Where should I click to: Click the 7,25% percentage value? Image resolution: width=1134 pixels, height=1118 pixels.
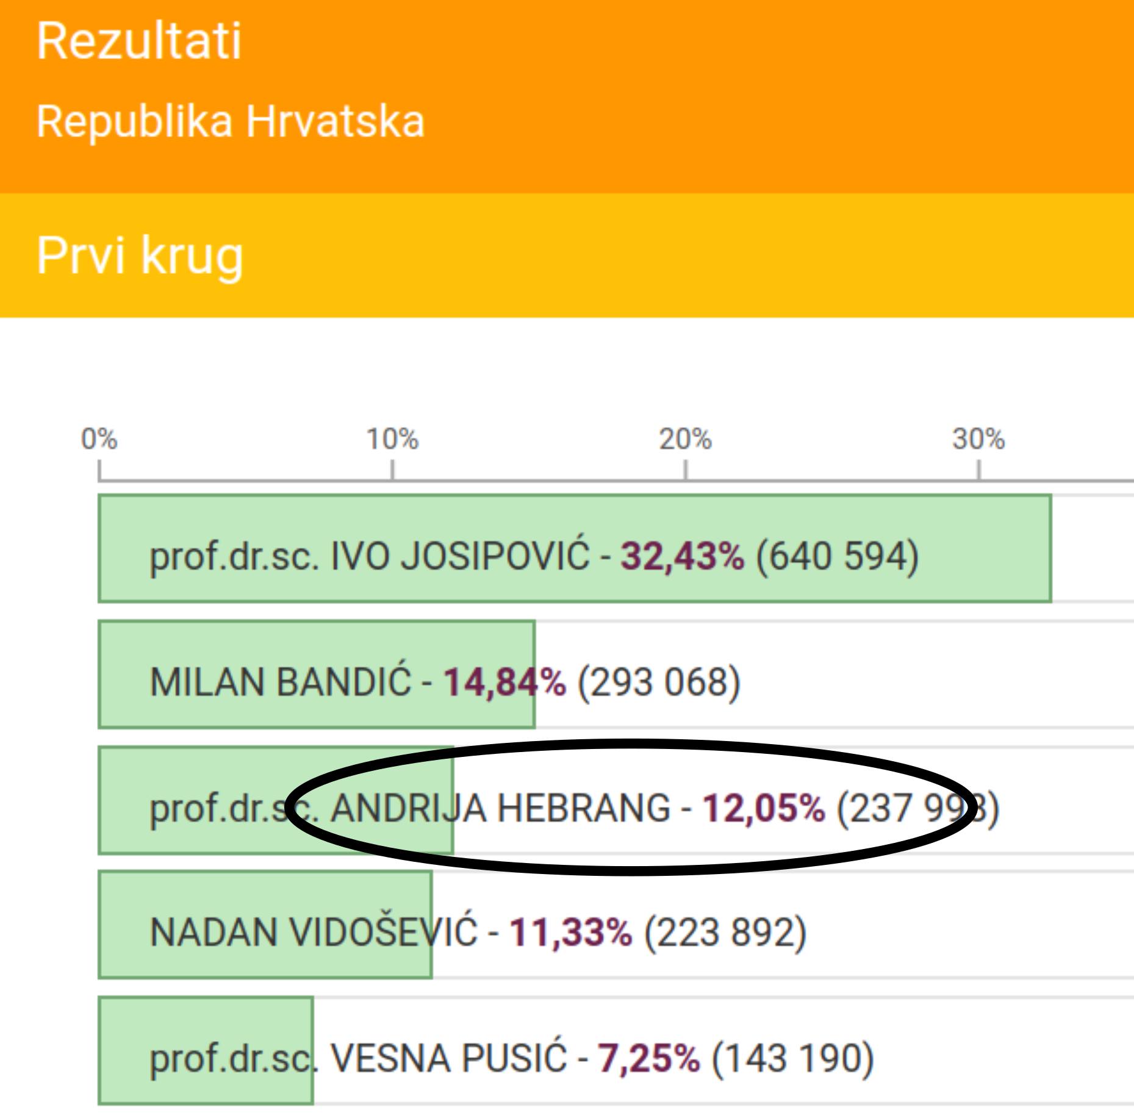[x=648, y=1059]
